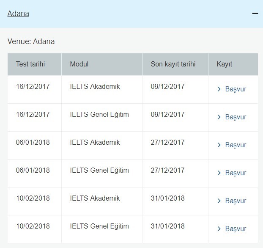Viewport: 263px width, 248px height.
Task: Select the last 10/02/2018 test date cell
Action: click(33, 226)
